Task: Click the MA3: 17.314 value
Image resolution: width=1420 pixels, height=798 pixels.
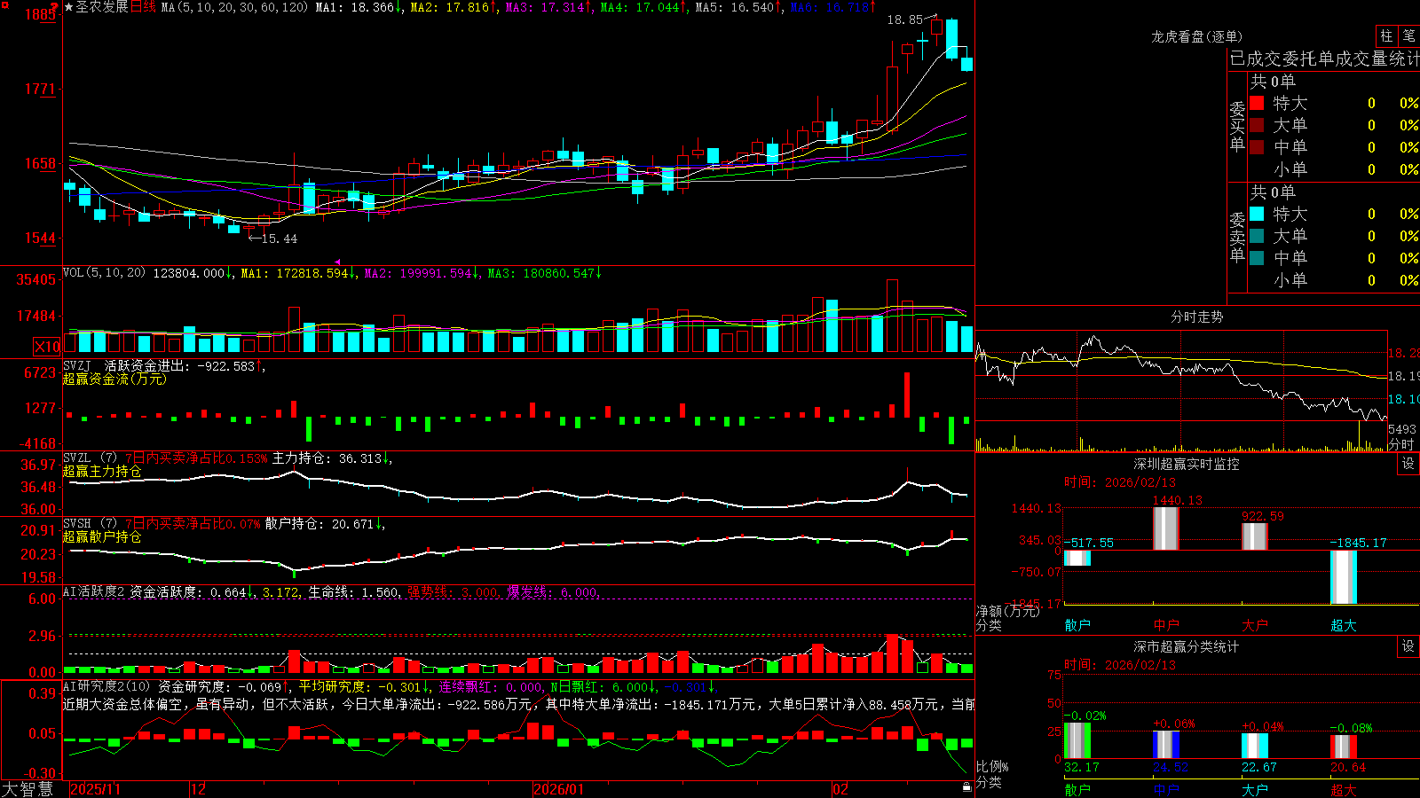Action: [x=544, y=7]
